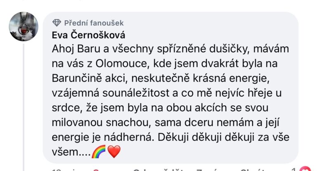
Task: Click the word "všem" before the emojis
Action: (64, 152)
